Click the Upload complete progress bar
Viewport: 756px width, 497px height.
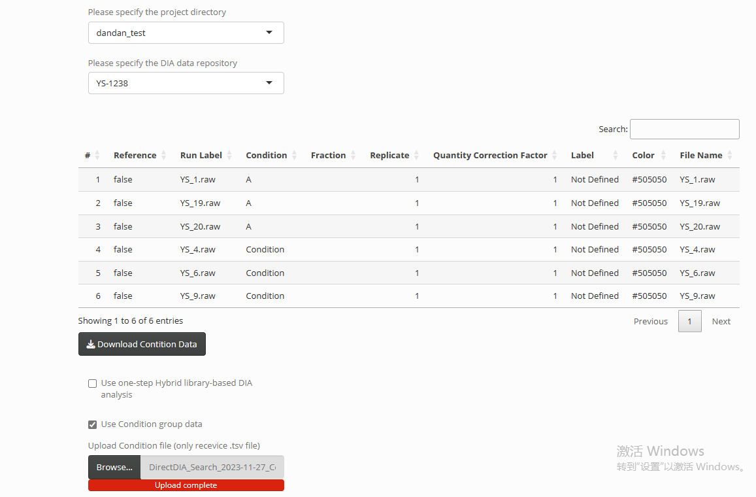(186, 485)
